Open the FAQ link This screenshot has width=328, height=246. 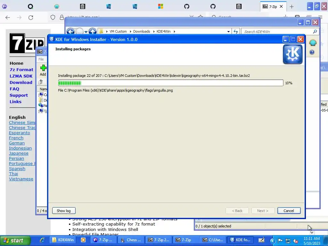point(14,89)
